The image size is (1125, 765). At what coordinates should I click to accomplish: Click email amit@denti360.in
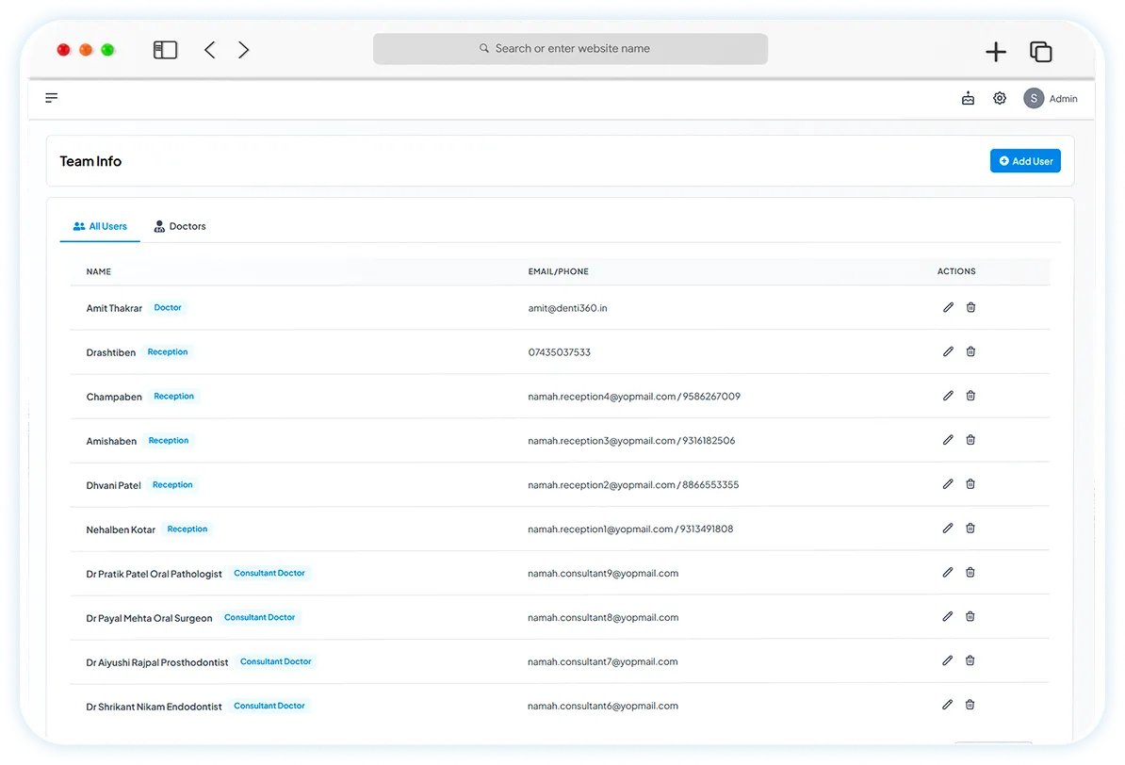click(567, 308)
